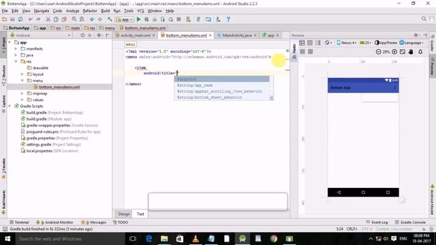Click the Debug app bug icon

pyautogui.click(x=146, y=20)
